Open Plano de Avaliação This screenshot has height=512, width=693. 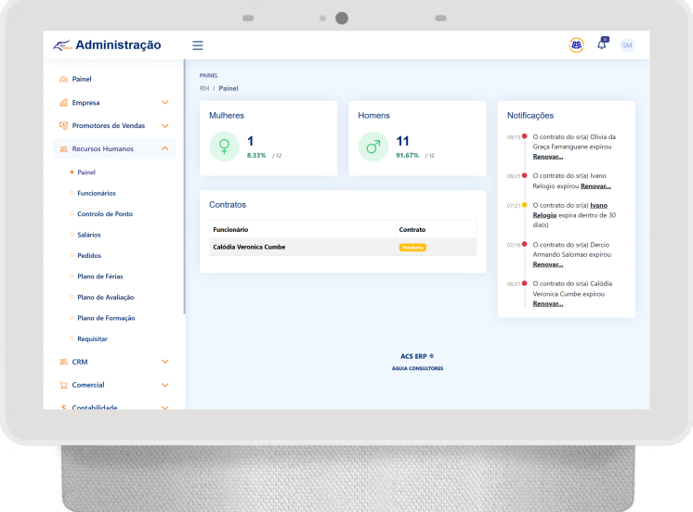106,297
